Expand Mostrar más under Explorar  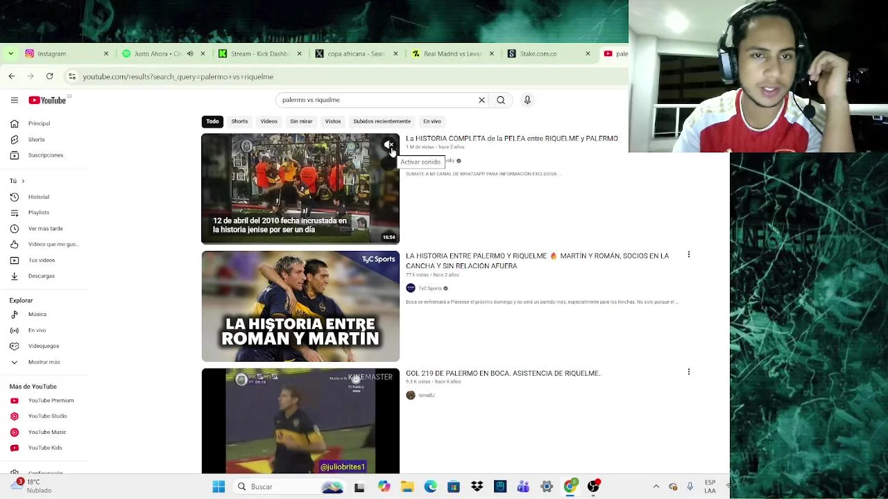44,362
